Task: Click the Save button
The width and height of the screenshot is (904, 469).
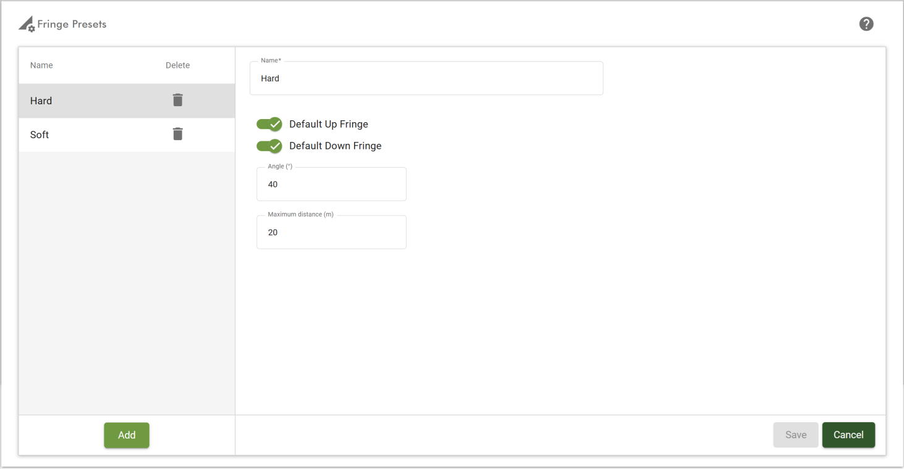Action: pyautogui.click(x=795, y=435)
